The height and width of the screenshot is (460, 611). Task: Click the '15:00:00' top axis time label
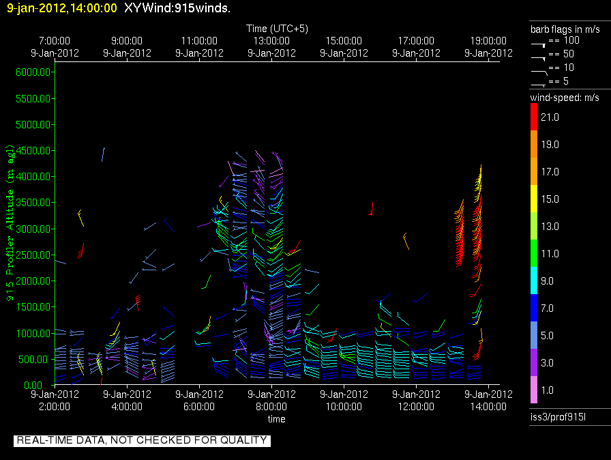(344, 41)
